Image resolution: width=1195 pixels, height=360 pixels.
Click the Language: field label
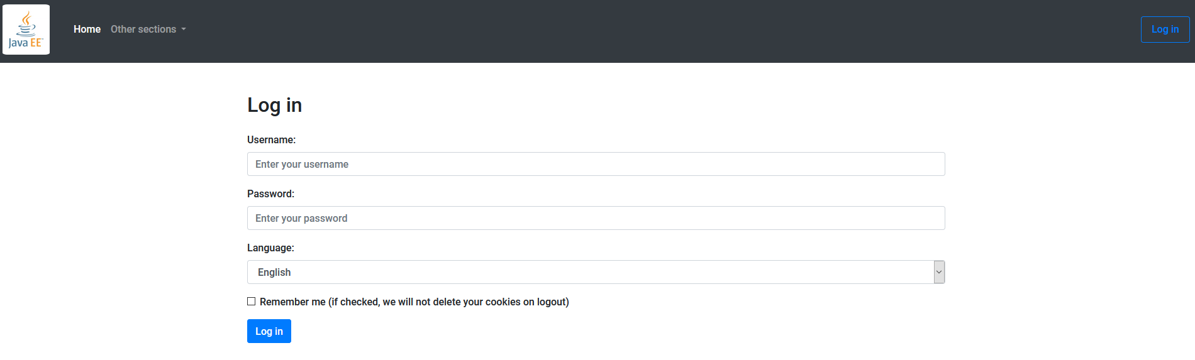tap(270, 248)
